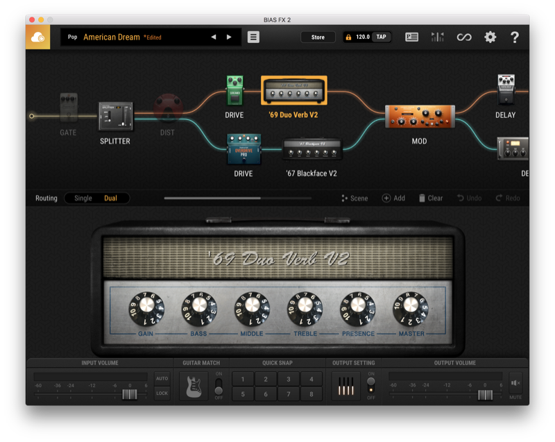555x442 pixels.
Task: Open the preset list menu icon
Action: tap(253, 37)
